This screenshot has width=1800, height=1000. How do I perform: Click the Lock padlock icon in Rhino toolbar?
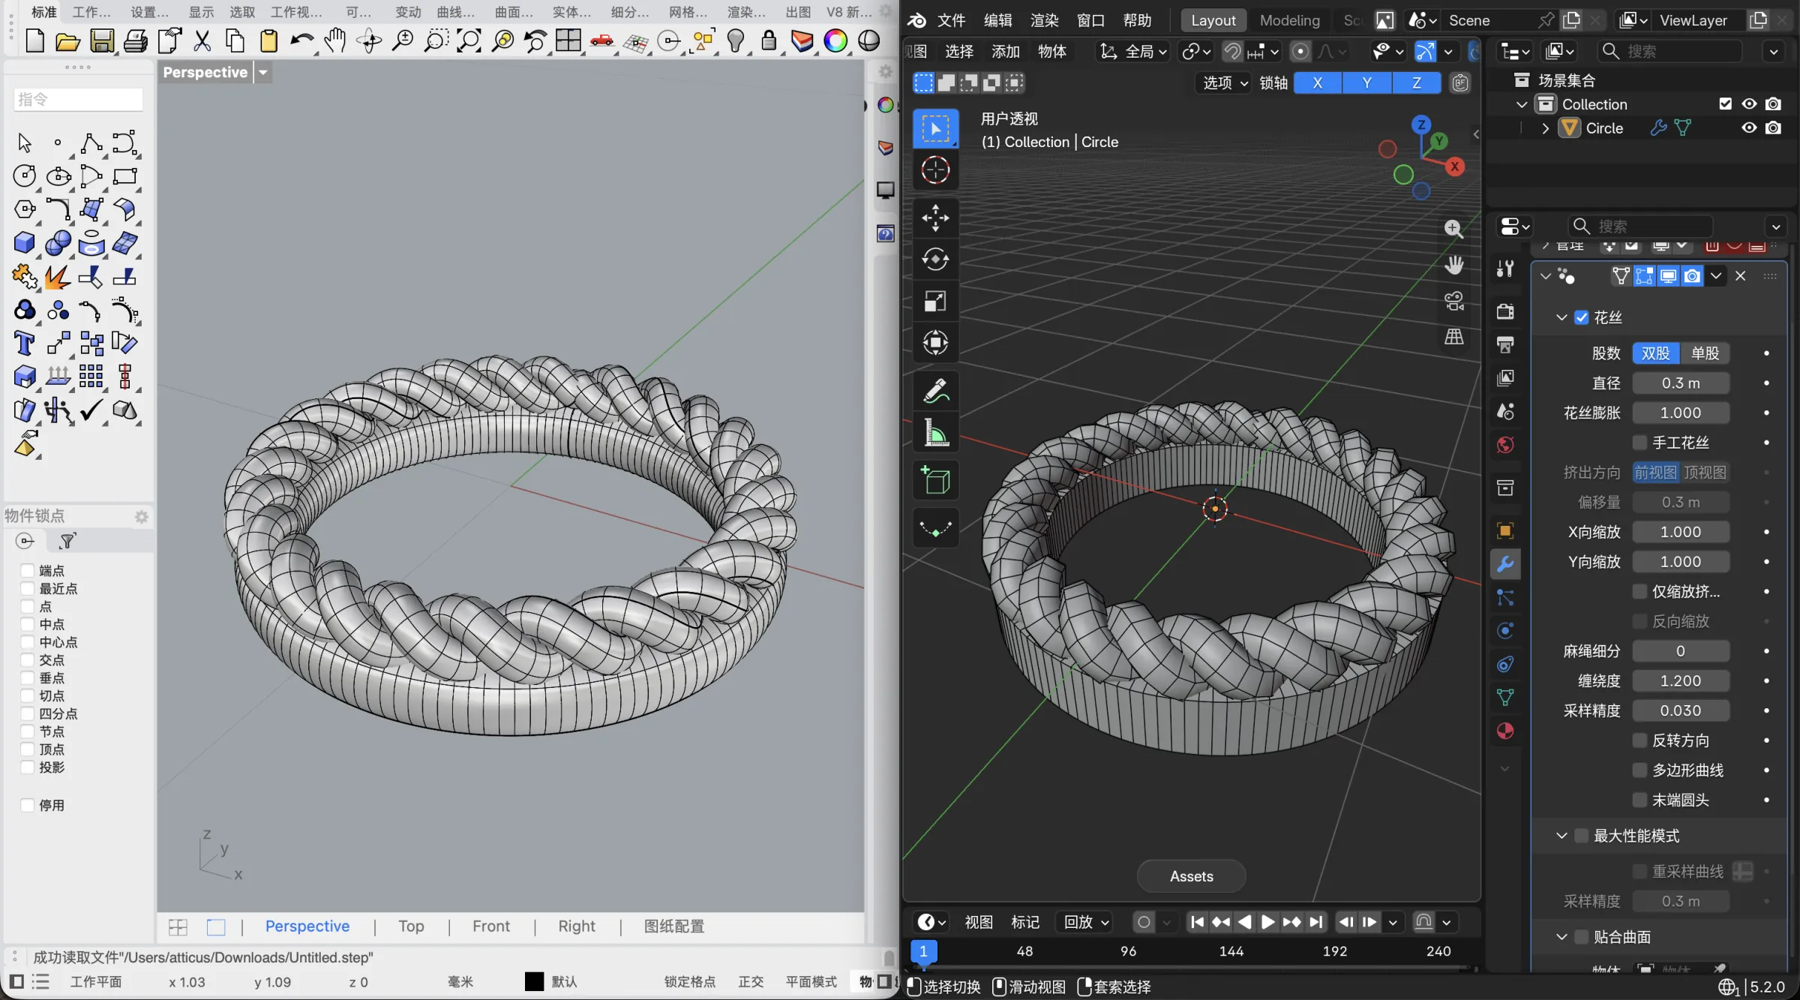(x=769, y=41)
